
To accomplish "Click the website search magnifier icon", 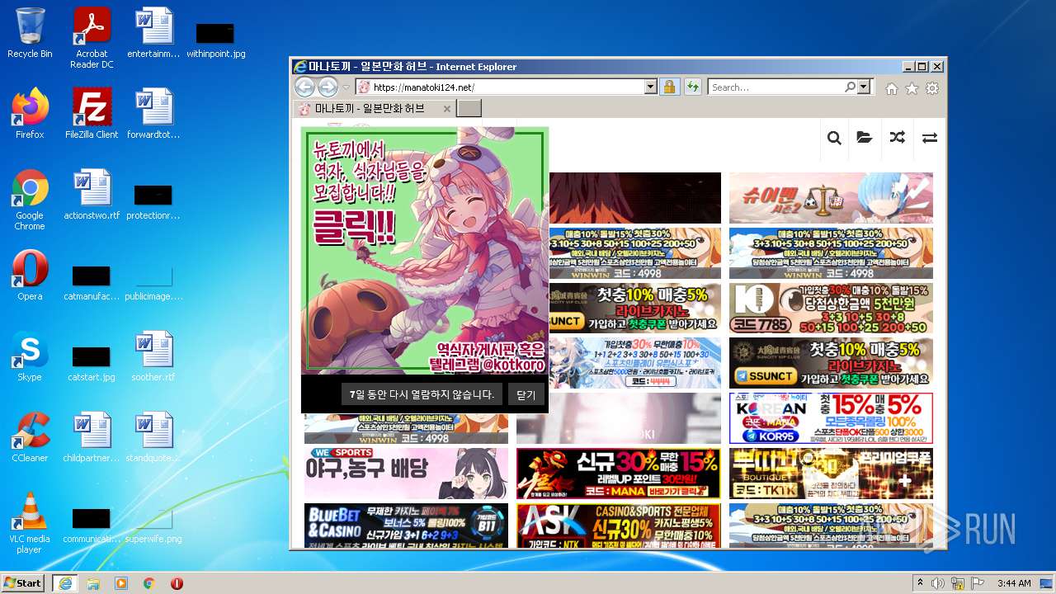I will click(834, 138).
